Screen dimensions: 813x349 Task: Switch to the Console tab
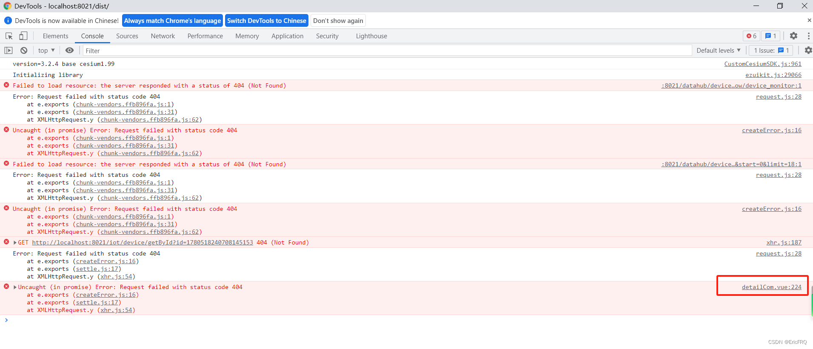[92, 36]
